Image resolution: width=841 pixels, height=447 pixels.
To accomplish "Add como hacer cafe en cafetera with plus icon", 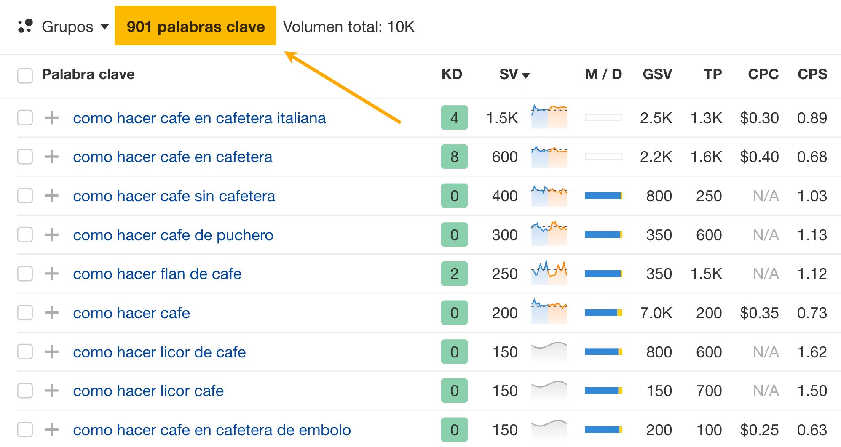I will pos(52,157).
